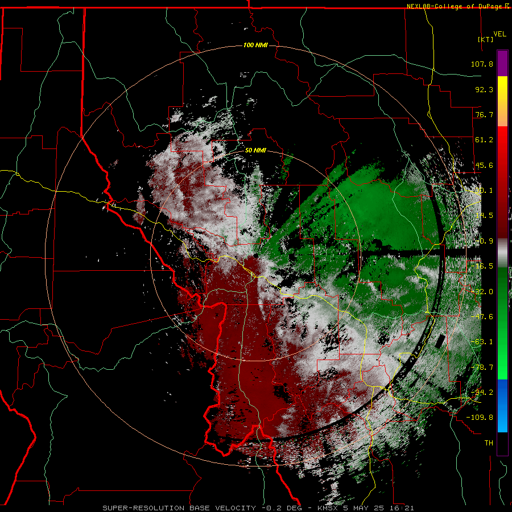The image size is (512, 512).
Task: Click the 45.6 velocity scale value
Action: click(x=484, y=165)
